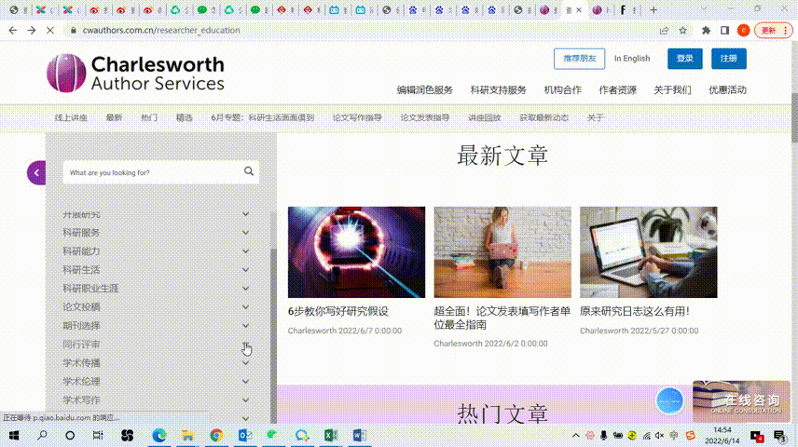Click the taskbar clock showing 14:54
The image size is (798, 447).
[722, 435]
